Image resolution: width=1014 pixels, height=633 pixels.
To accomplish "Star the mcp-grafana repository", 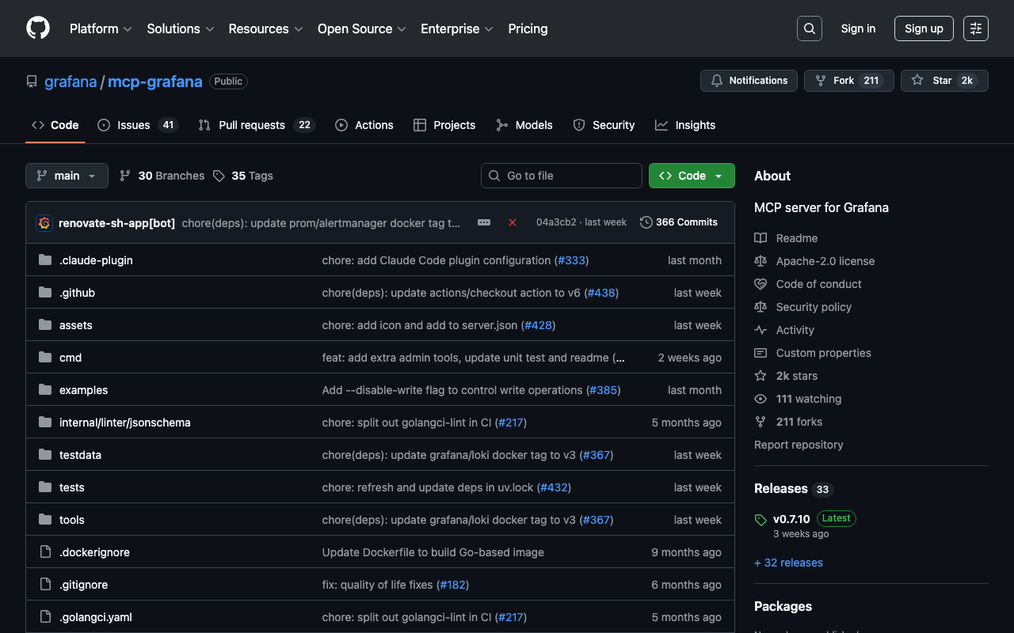I will (943, 81).
